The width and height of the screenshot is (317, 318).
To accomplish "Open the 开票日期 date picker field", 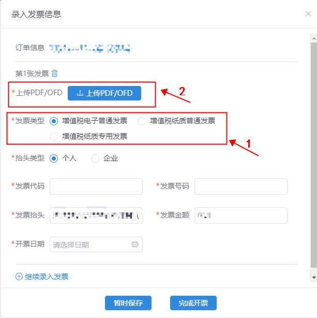I will (x=96, y=244).
